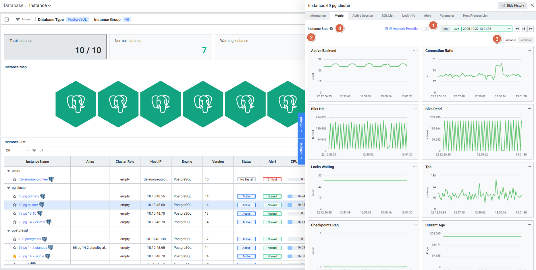
Task: Switch stat view to Database
Action: (x=525, y=40)
